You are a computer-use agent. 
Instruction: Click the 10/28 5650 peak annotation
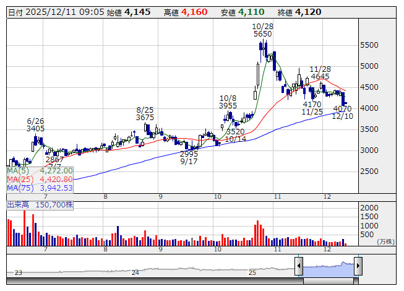[x=262, y=30]
